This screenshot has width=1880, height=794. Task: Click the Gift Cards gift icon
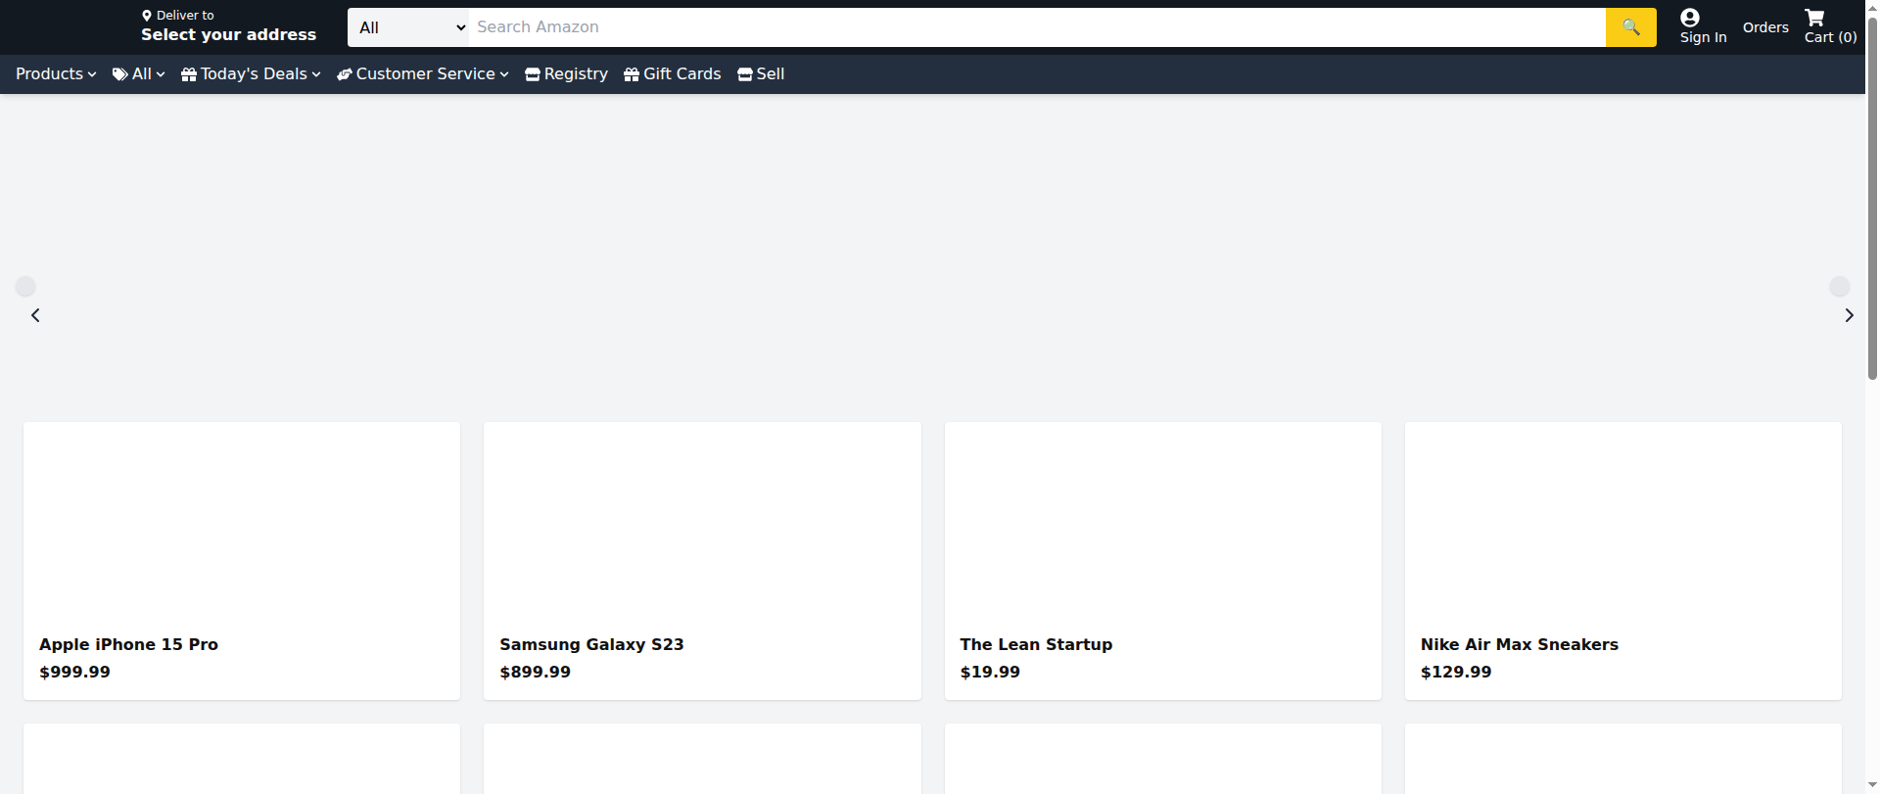pos(632,74)
